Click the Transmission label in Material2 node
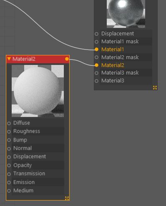166x206 pixels. coord(29,174)
